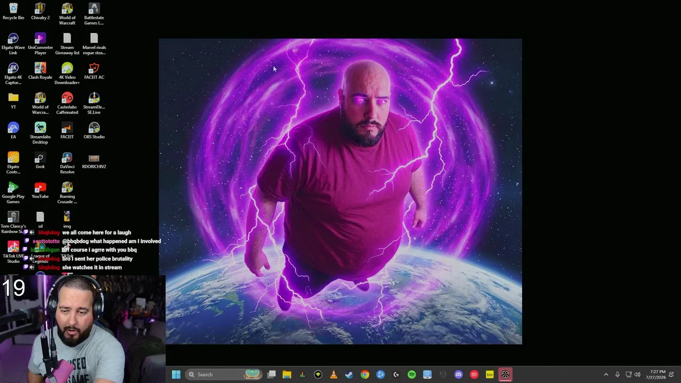This screenshot has height=383, width=681.
Task: Open yellow Live taskbar app
Action: (x=490, y=374)
